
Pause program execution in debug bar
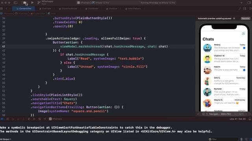[x=7, y=119]
